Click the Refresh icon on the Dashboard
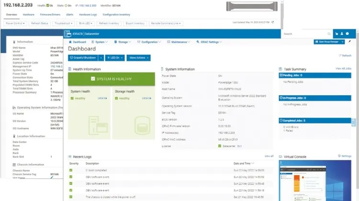Viewport: 359px width, 201px height. 340,55
